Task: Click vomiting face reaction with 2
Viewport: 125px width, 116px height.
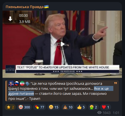Action: click(x=93, y=107)
